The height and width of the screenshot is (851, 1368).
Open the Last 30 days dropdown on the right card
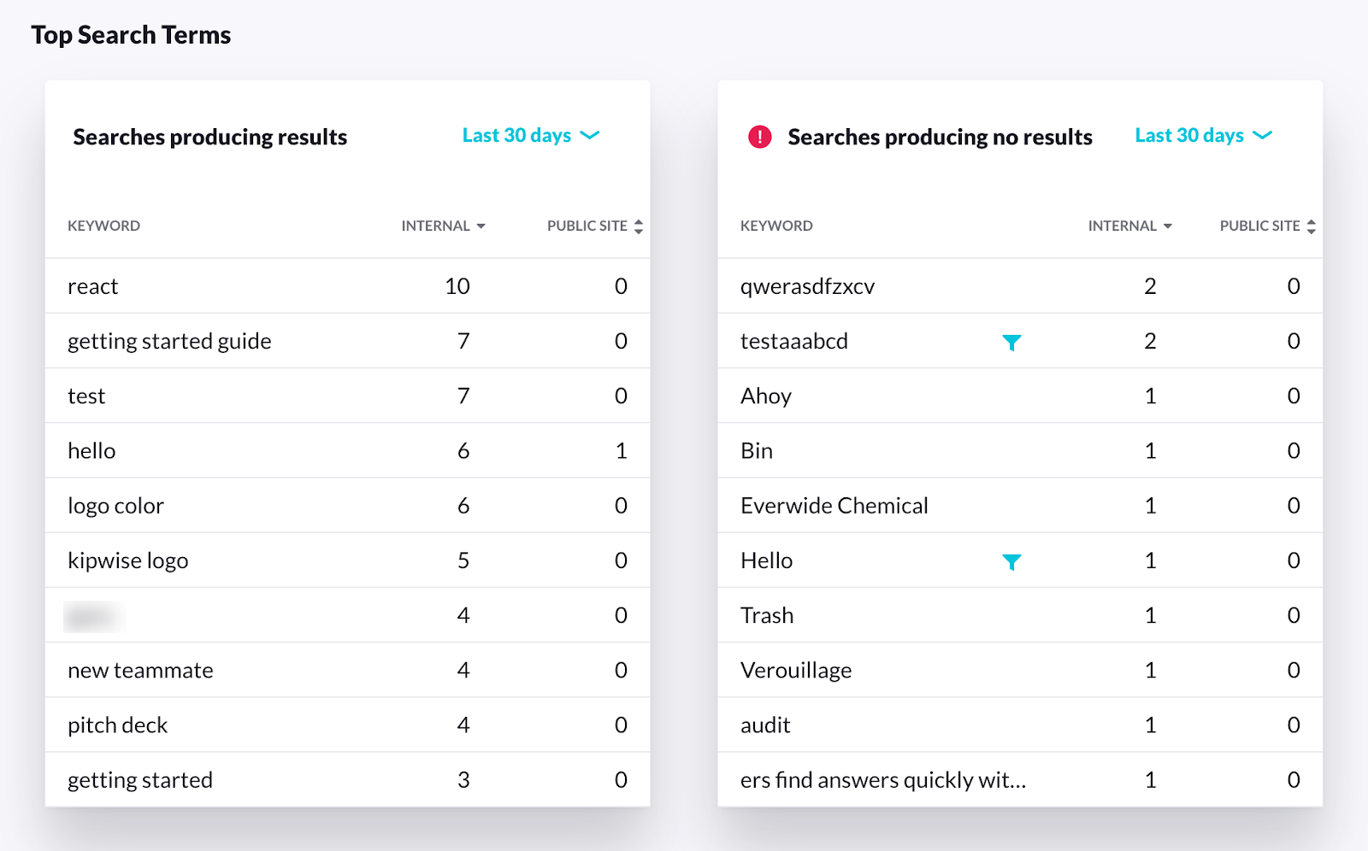(x=1189, y=135)
